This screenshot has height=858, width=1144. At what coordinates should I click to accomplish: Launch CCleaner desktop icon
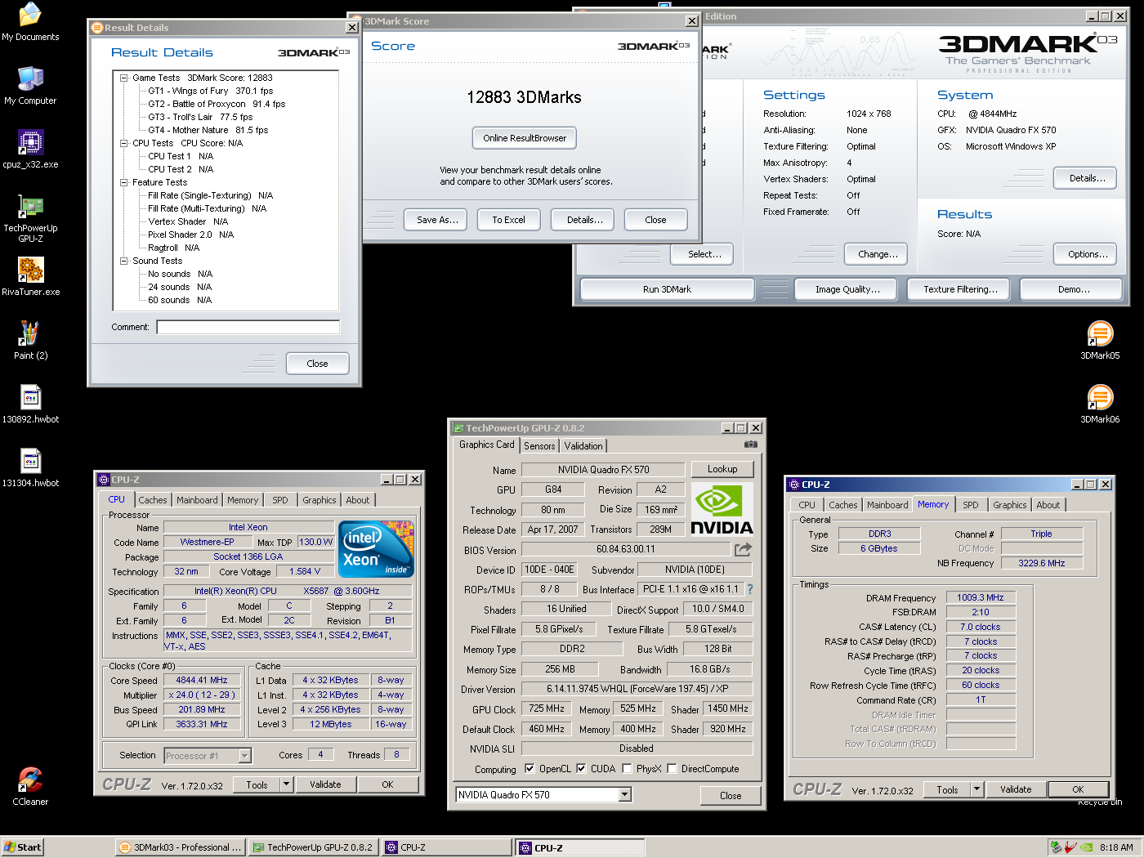(x=30, y=786)
